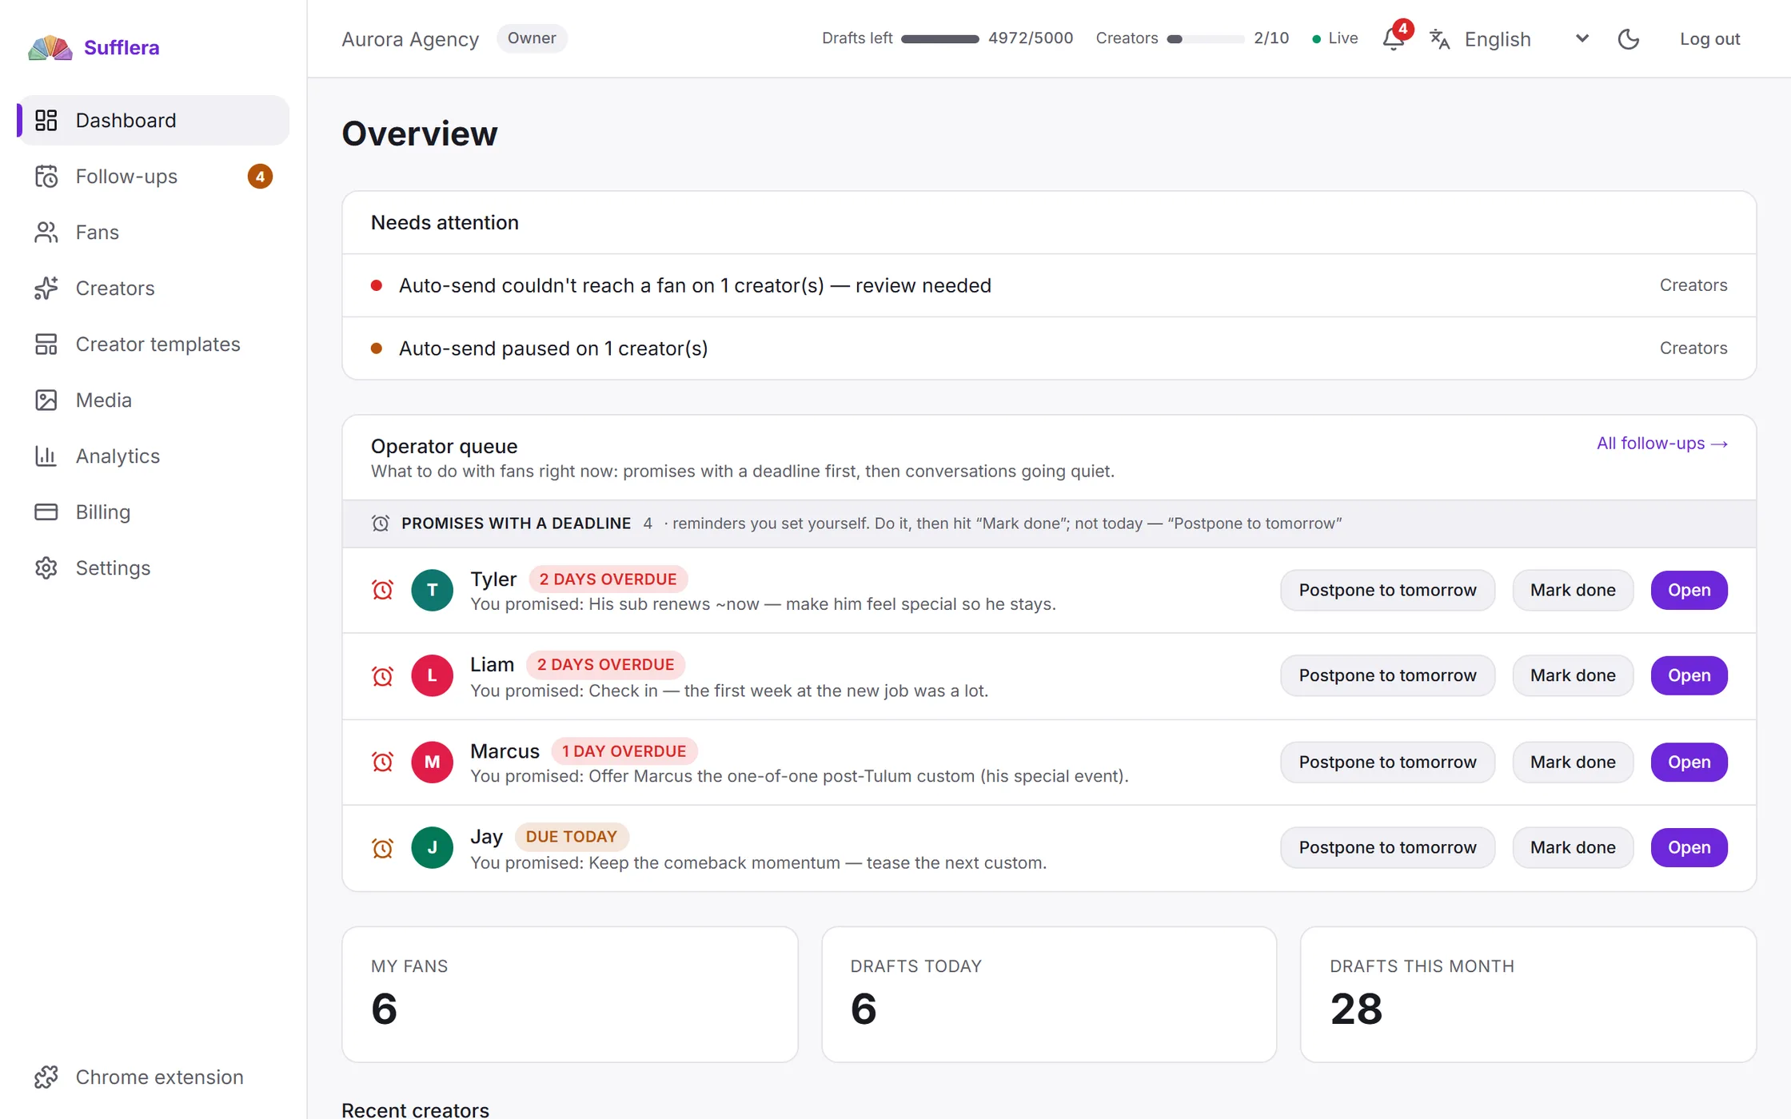
Task: Click the Analytics bar chart icon
Action: pos(46,456)
